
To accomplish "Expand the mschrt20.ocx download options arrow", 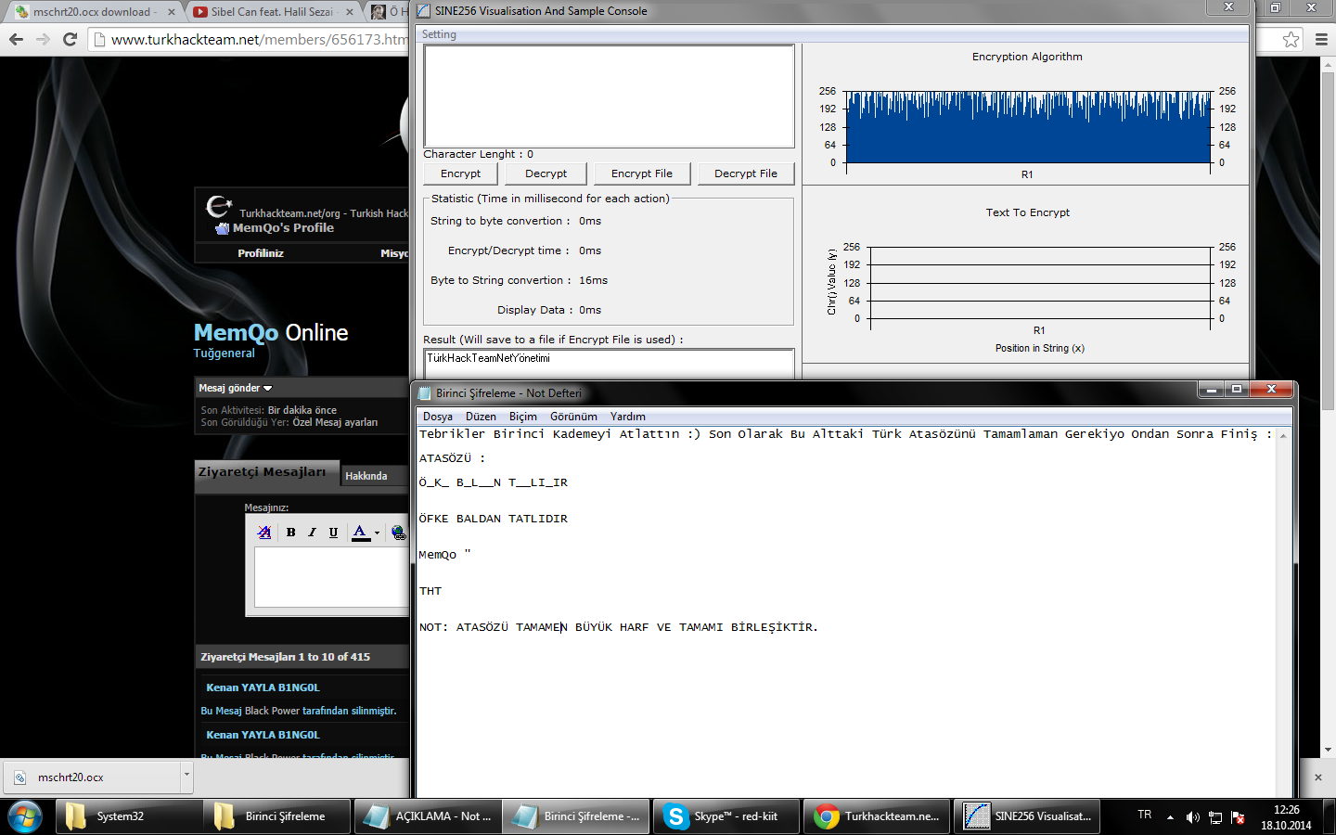I will coord(186,774).
